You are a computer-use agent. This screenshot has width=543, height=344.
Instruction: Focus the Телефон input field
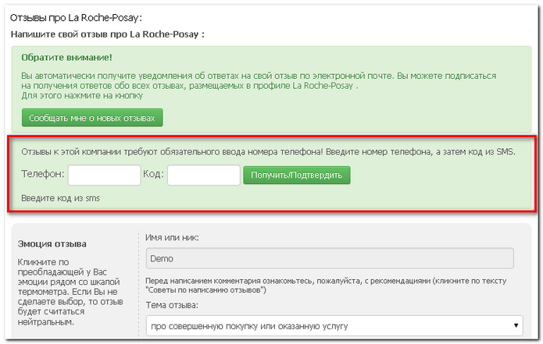(104, 175)
